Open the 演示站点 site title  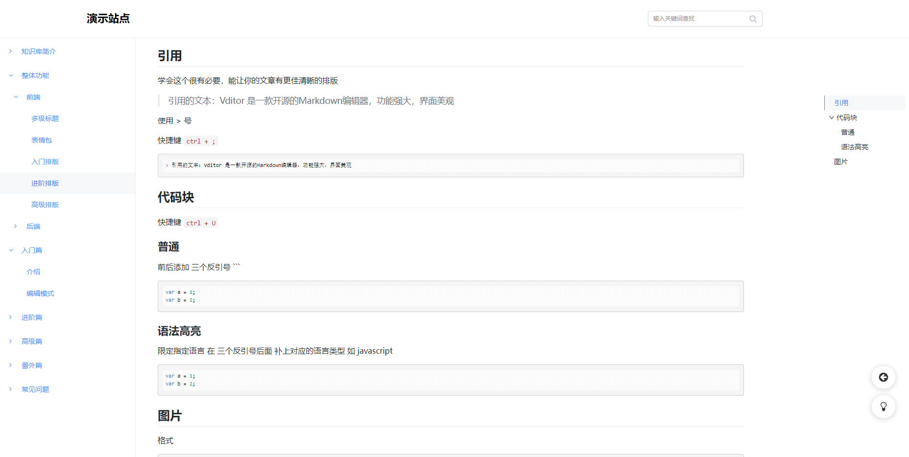click(108, 19)
